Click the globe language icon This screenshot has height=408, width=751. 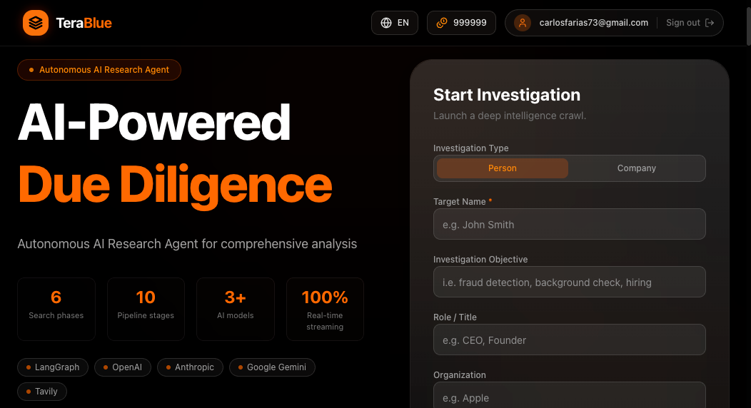coord(386,23)
